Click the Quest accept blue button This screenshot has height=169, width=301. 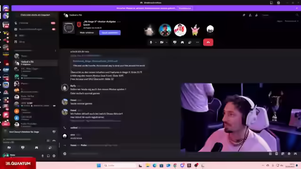point(110,33)
